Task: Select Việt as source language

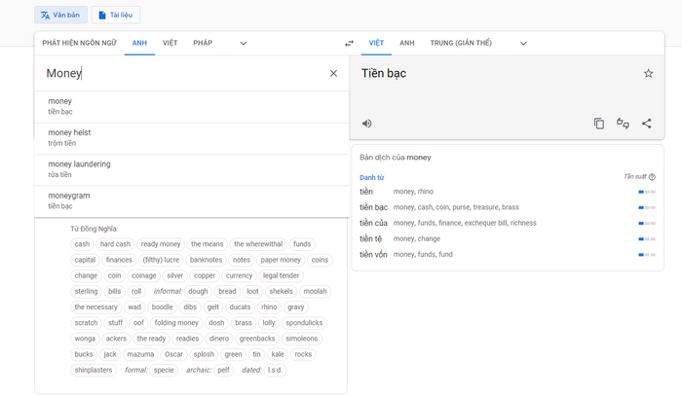Action: pyautogui.click(x=170, y=43)
